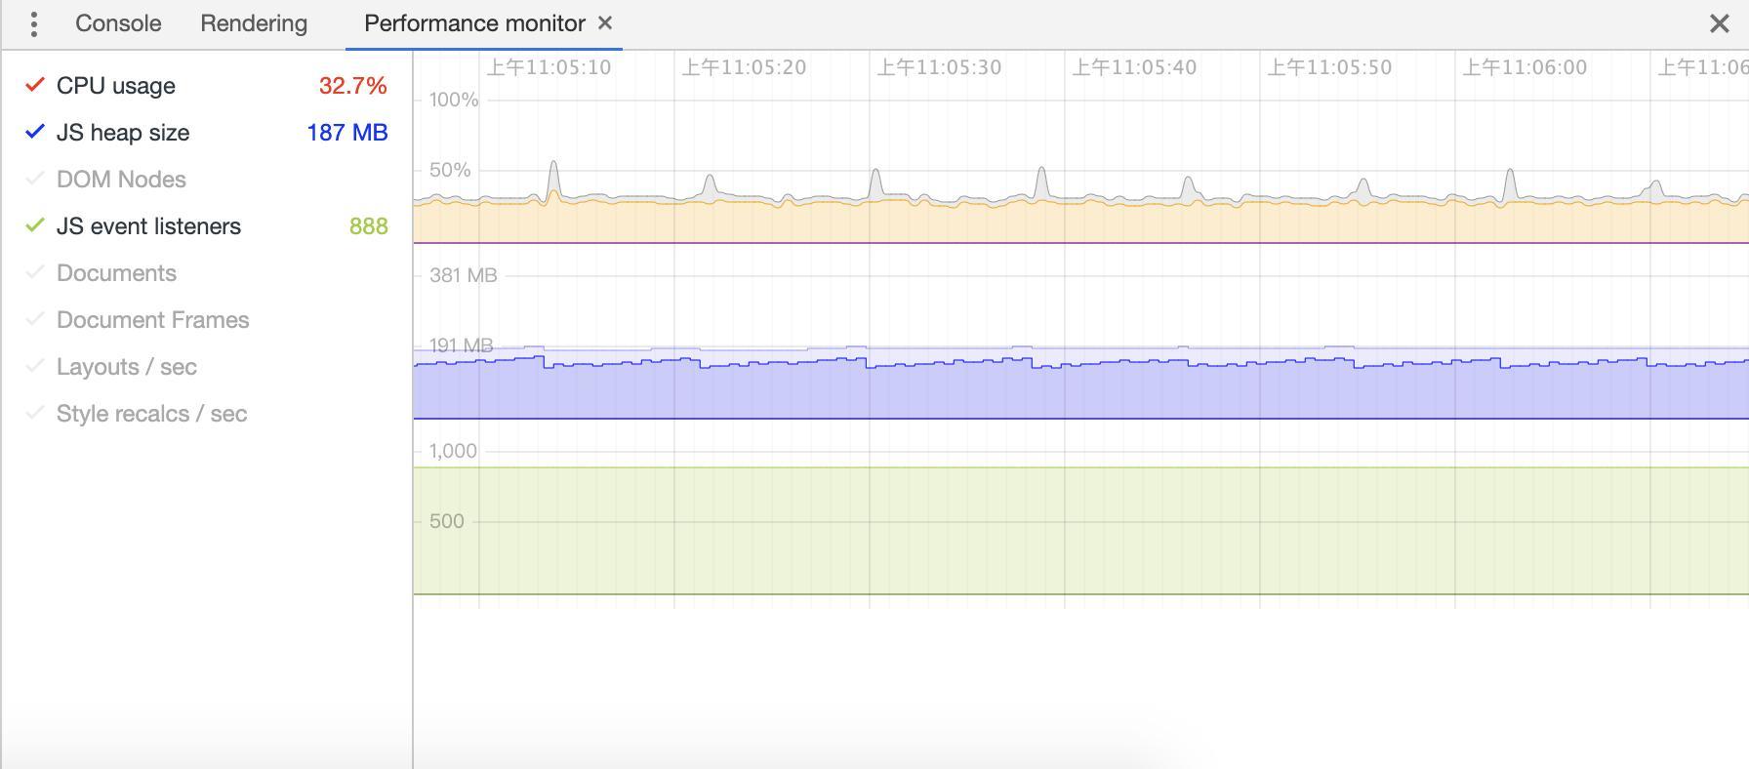
Task: Click the 32.7% CPU usage value
Action: pos(352,86)
